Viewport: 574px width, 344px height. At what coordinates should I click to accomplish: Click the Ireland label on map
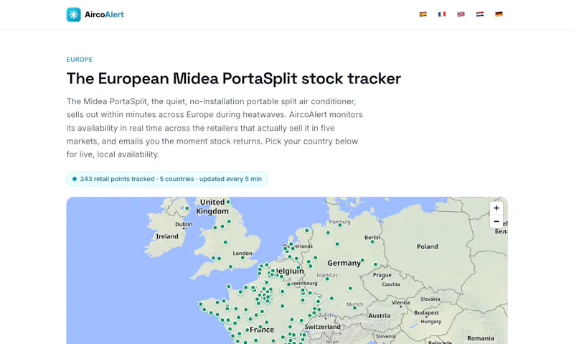click(x=167, y=236)
